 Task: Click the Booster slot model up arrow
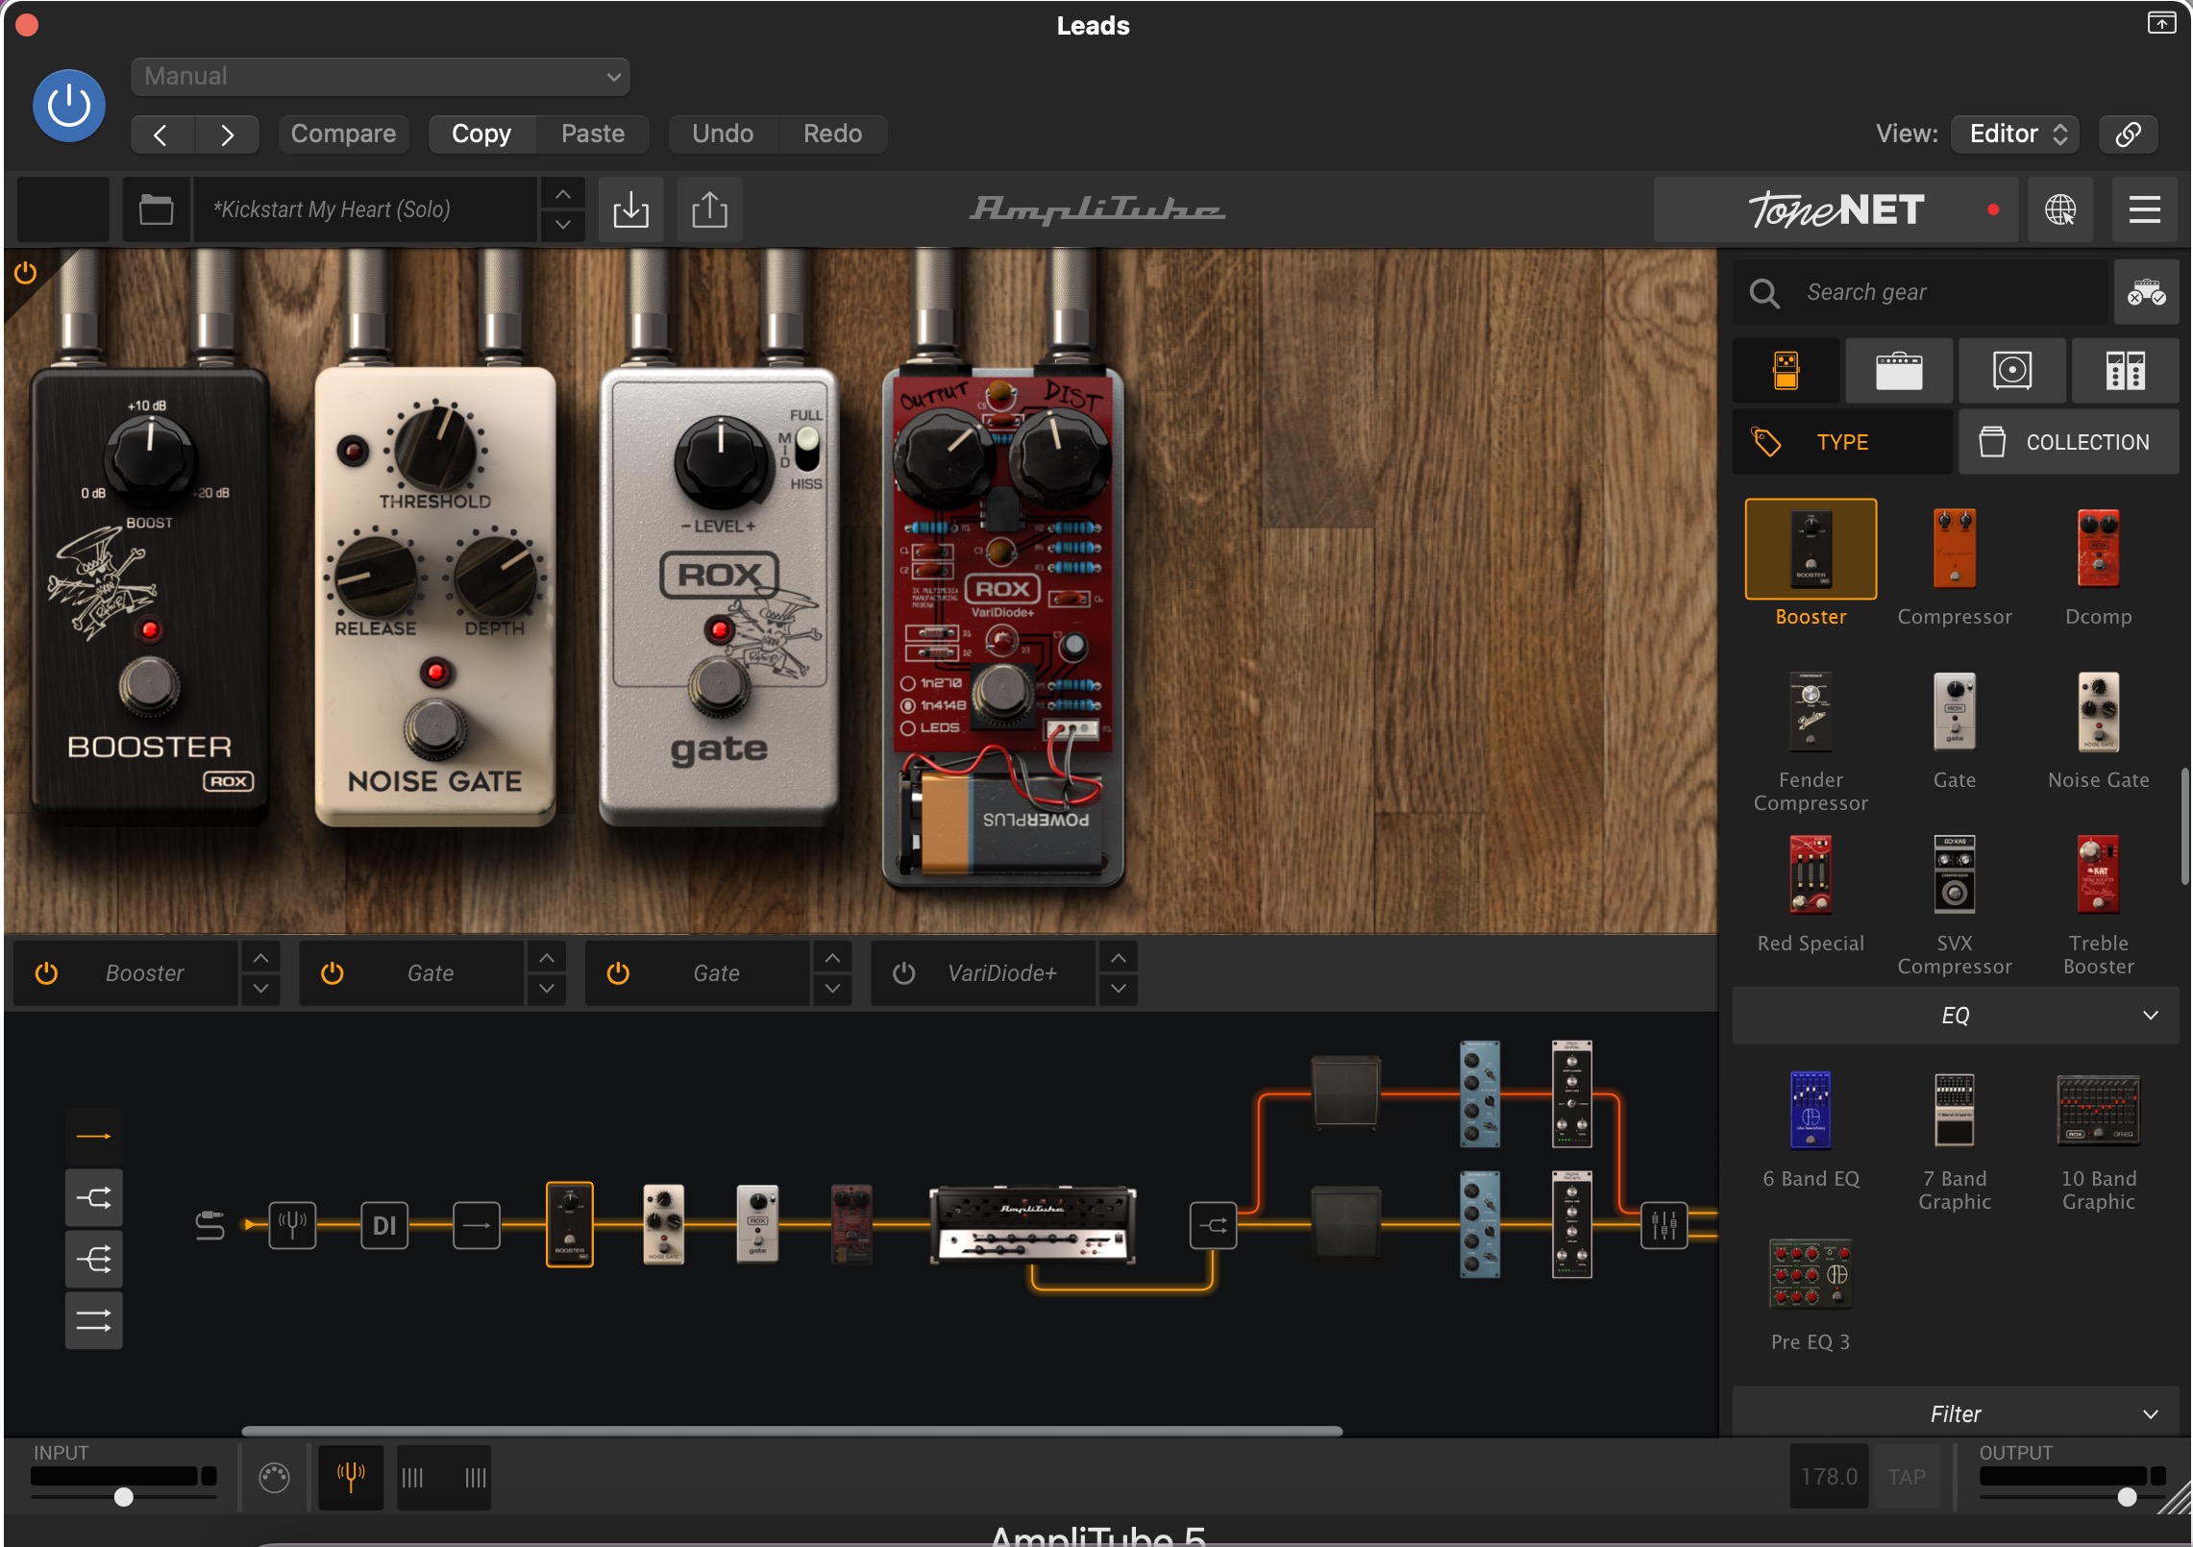[260, 958]
